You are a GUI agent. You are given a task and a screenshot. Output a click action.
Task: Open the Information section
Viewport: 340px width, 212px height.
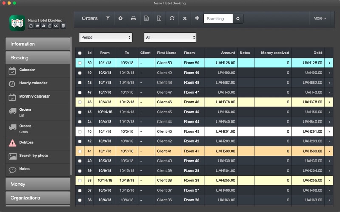38,44
